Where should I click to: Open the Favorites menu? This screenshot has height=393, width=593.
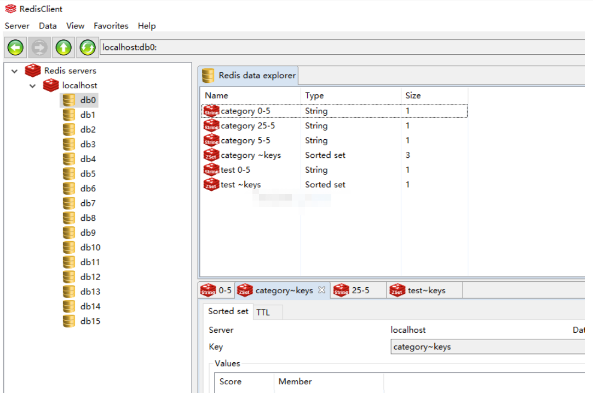pos(111,26)
